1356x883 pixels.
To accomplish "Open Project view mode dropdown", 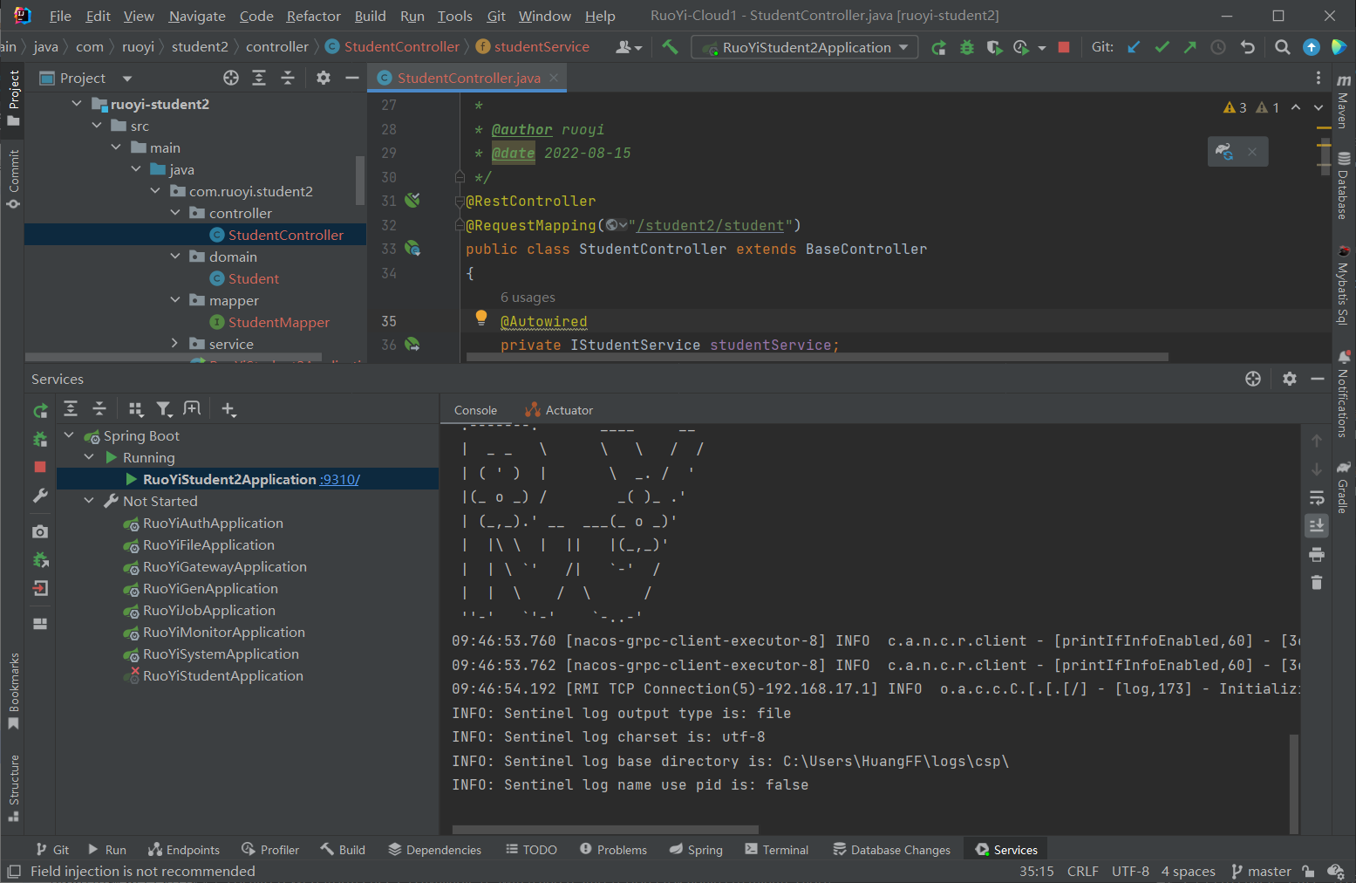I will point(127,79).
